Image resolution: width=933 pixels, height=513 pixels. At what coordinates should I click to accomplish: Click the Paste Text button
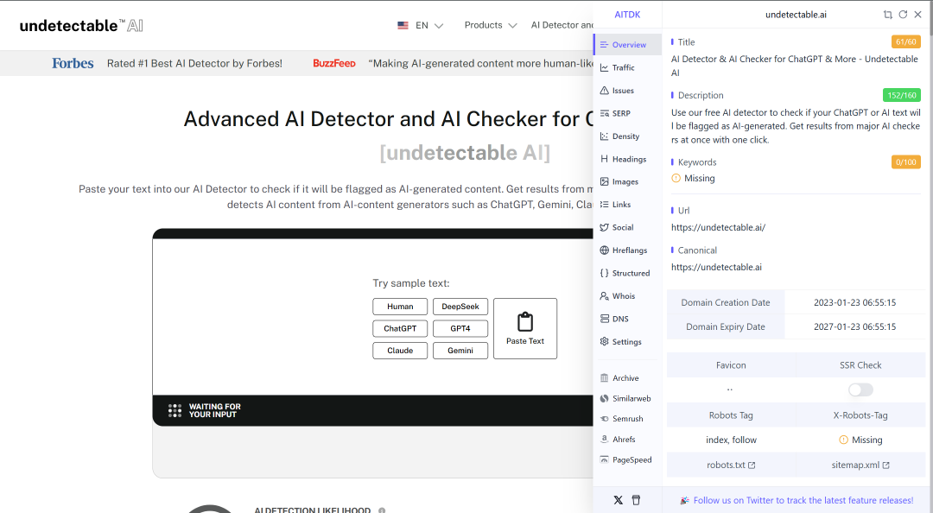coord(525,328)
